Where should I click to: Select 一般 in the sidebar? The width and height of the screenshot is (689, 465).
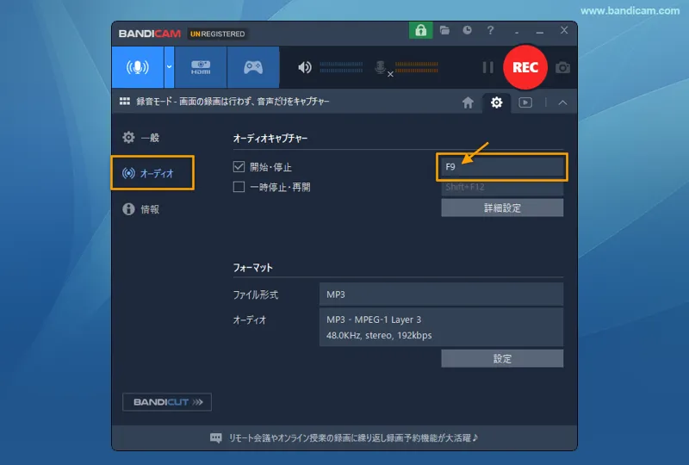pos(141,138)
